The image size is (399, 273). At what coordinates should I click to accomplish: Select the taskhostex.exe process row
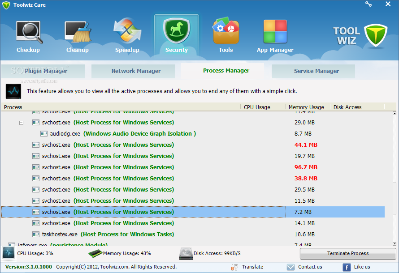193,234
